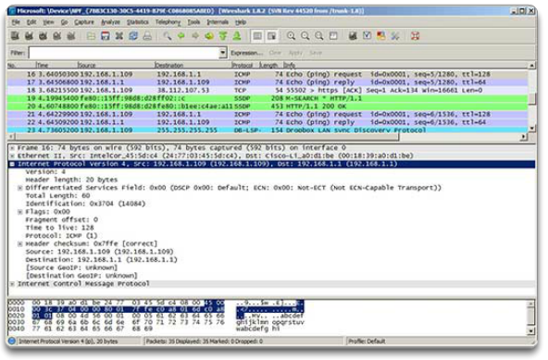Click the packet list vertical scrollbar thumb
548x360 pixels.
click(x=531, y=98)
